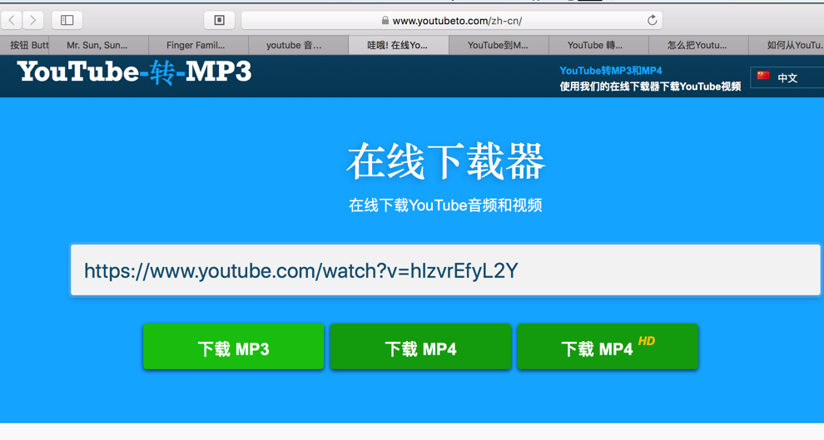The height and width of the screenshot is (440, 824).
Task: Open the 中文 language dropdown
Action: pyautogui.click(x=787, y=77)
